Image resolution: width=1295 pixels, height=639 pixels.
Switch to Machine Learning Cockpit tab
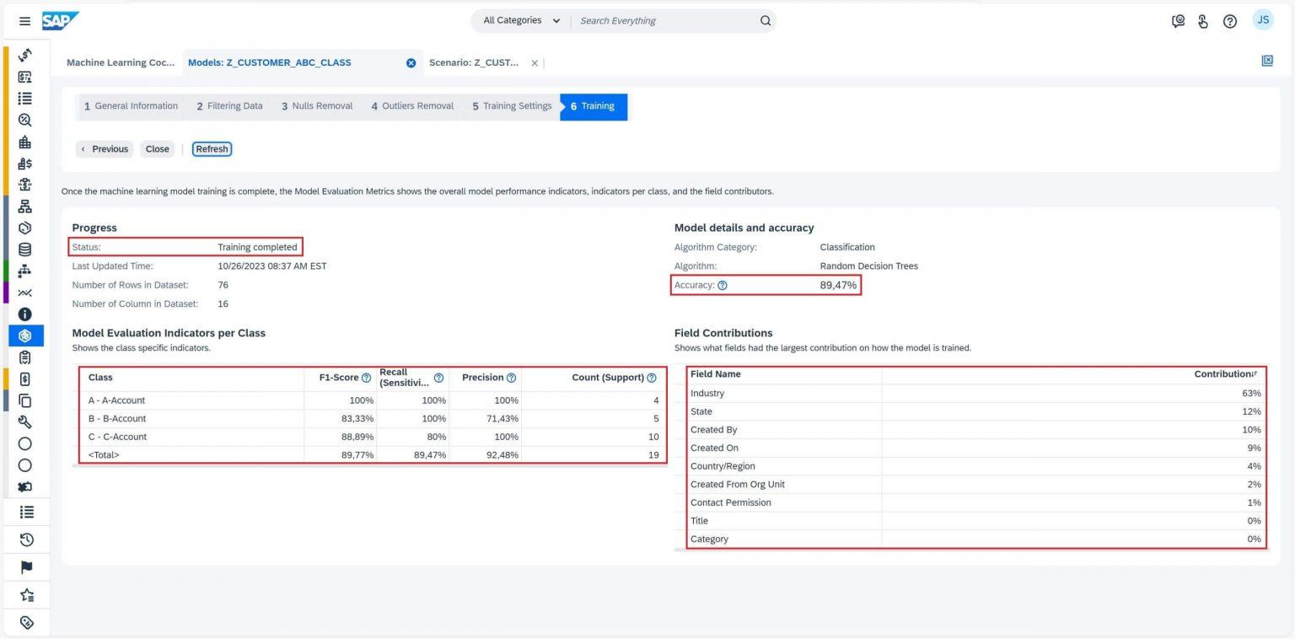121,62
